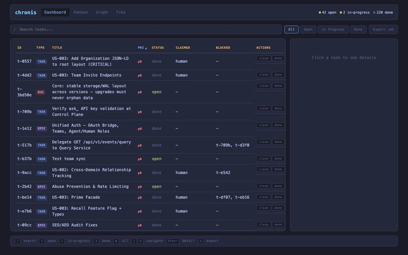408x255 pixels.
Task: Open the Kanban tab
Action: pyautogui.click(x=81, y=12)
